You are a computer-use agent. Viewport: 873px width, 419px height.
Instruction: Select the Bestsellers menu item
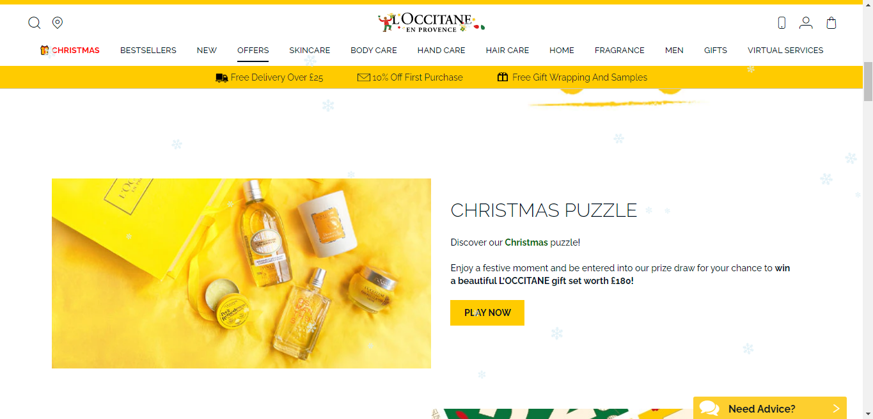coord(148,50)
